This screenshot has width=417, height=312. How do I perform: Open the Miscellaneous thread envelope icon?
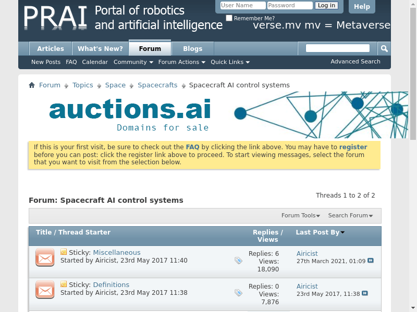pos(45,257)
